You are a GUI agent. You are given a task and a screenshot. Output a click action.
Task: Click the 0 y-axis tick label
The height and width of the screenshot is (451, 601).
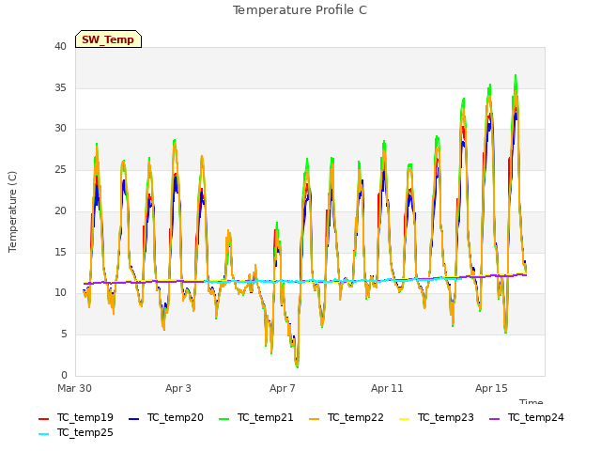pyautogui.click(x=64, y=375)
